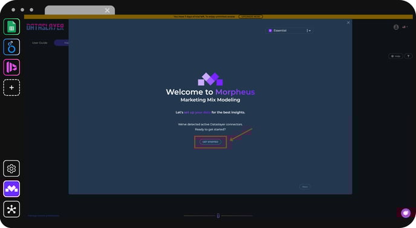Viewport: 416px width, 228px height.
Task: Open the hub network icon at sidebar bottom
Action: pos(11,209)
